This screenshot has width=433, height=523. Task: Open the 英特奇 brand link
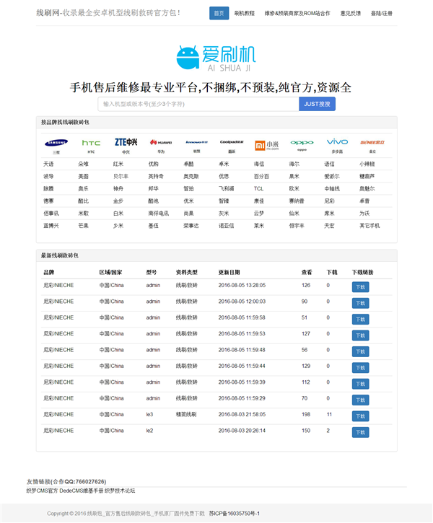pos(156,177)
